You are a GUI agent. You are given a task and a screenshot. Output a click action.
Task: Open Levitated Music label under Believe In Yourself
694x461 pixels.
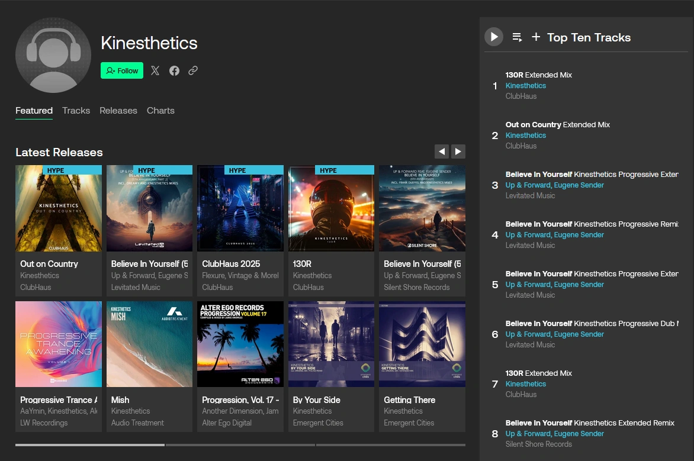pos(136,287)
